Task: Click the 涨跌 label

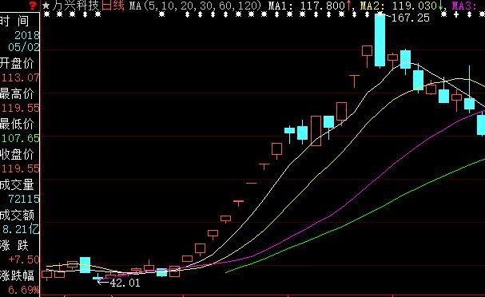Action: [14, 245]
